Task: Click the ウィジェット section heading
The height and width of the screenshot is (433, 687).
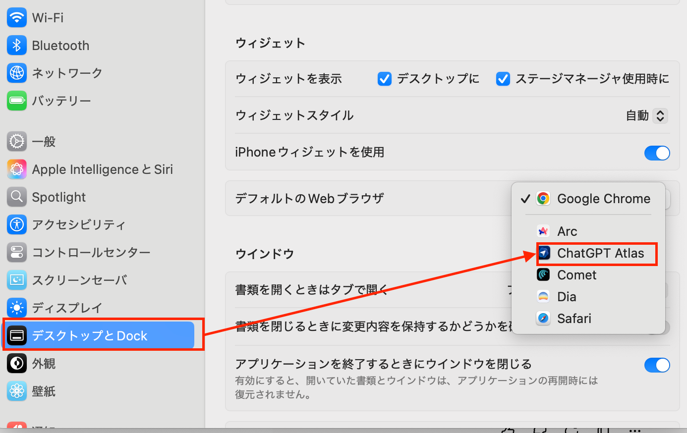Action: pos(270,43)
